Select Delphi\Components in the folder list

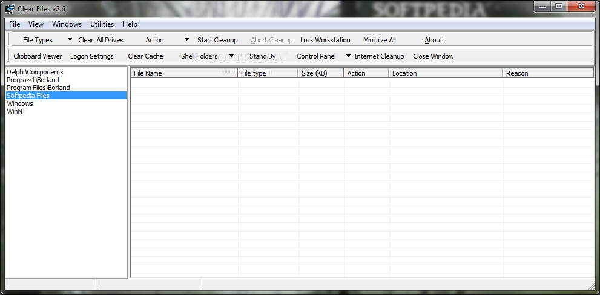(x=66, y=72)
